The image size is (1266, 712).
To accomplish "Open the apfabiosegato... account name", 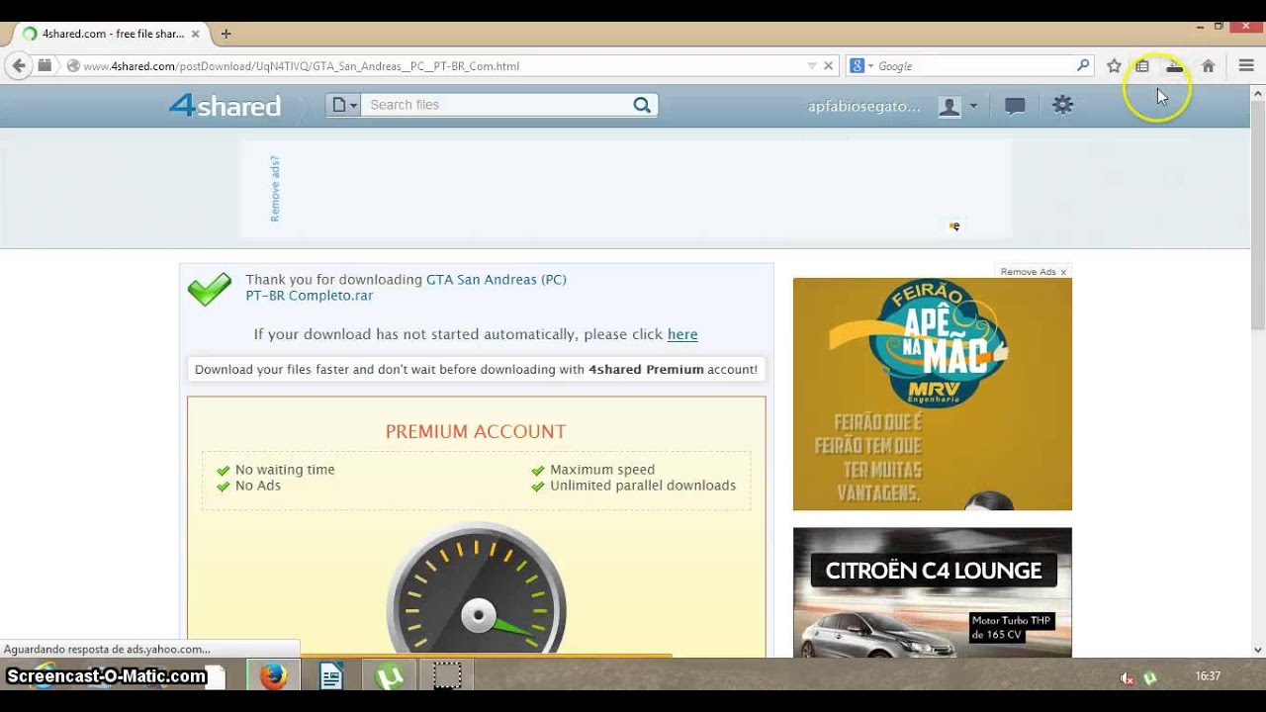I will click(x=863, y=106).
